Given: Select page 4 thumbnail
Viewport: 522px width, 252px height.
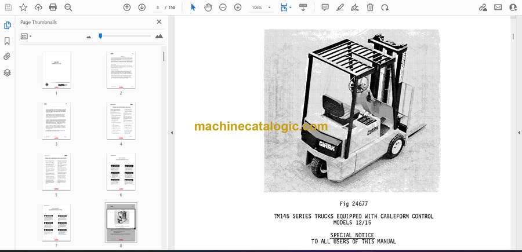Looking at the screenshot, I should (x=121, y=120).
